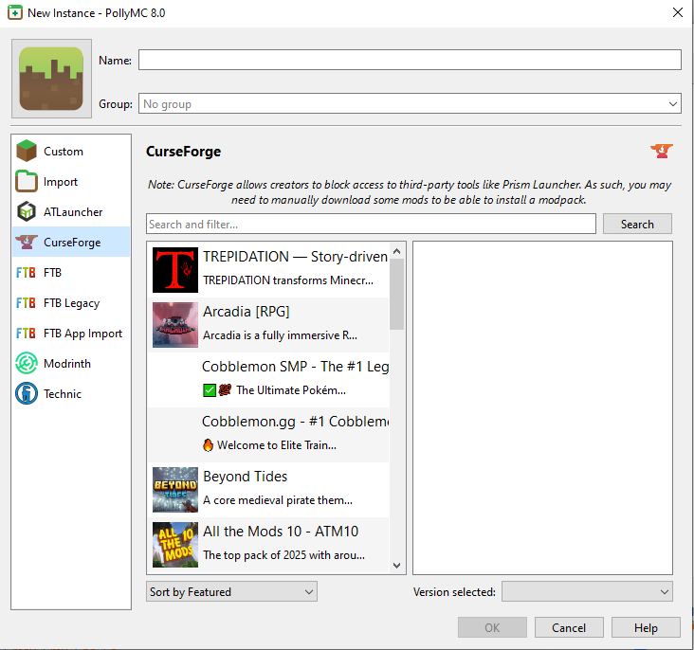Switch to the ATLauncher page
This screenshot has height=650, width=694.
click(71, 211)
